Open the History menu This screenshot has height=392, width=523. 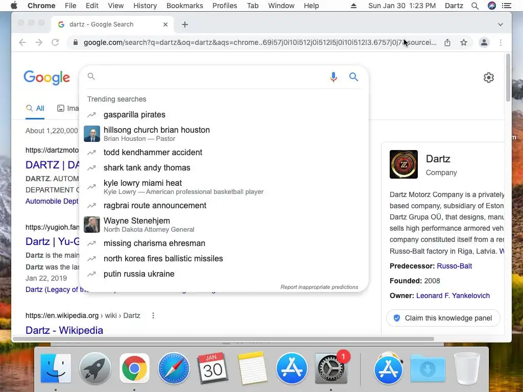pyautogui.click(x=145, y=6)
